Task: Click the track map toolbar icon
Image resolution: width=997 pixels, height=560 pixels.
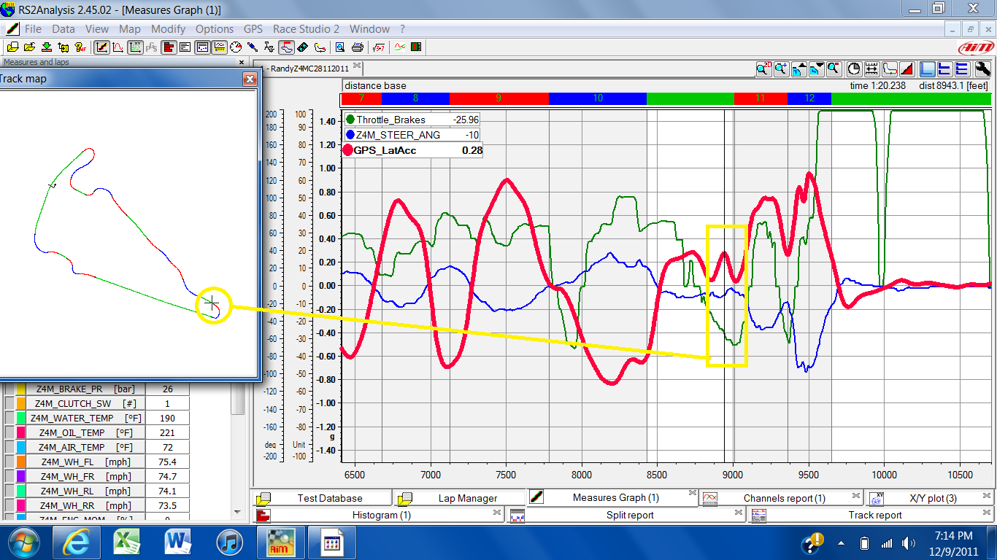Action: 286,47
